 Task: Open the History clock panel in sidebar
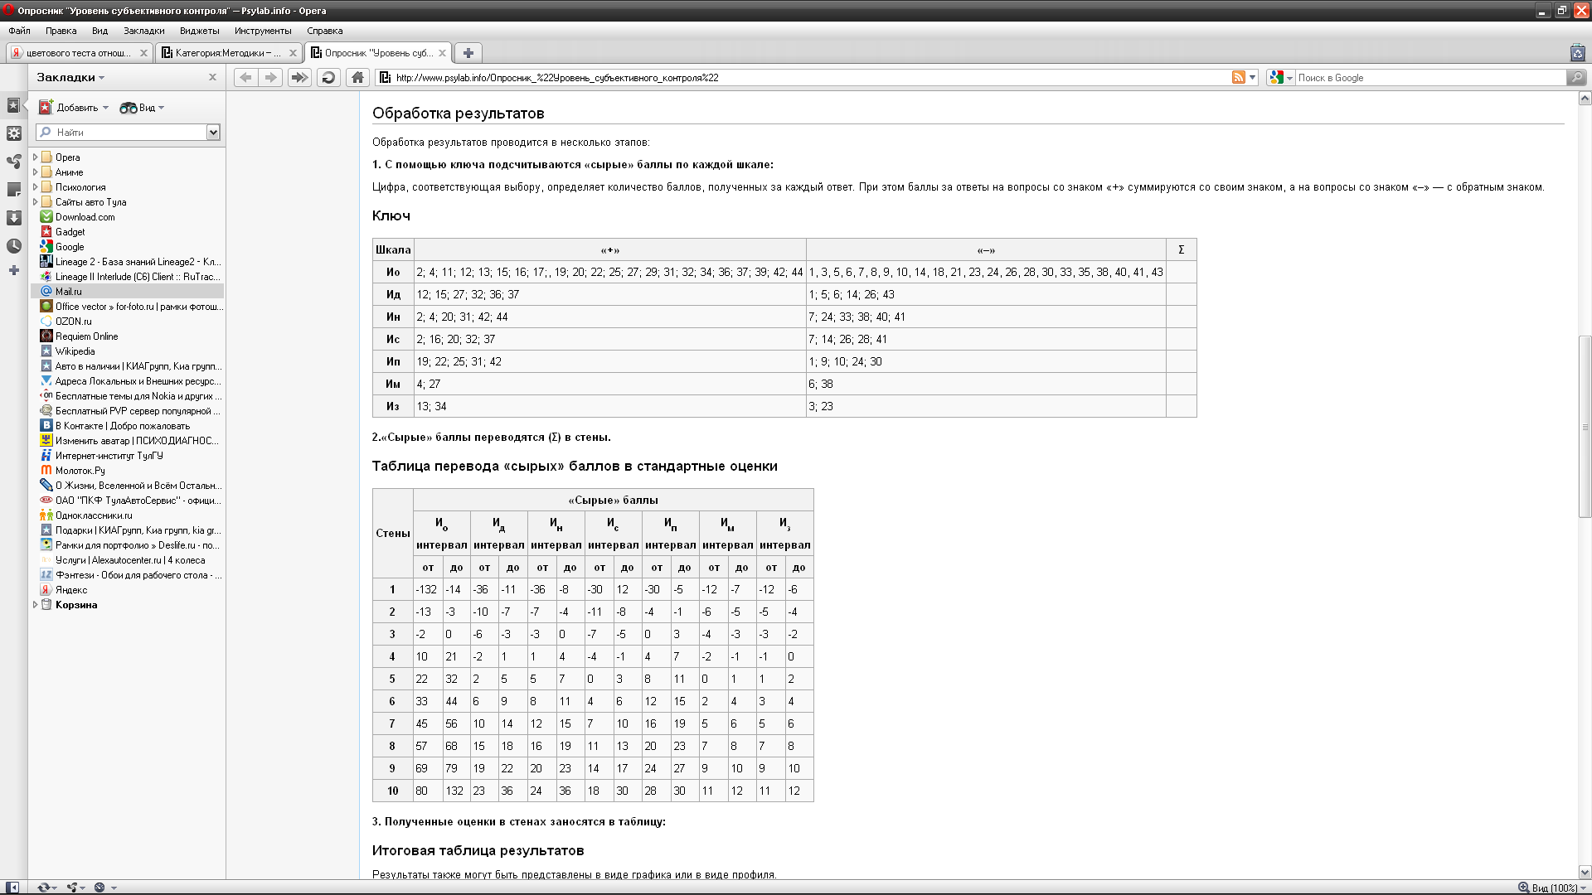pyautogui.click(x=13, y=246)
